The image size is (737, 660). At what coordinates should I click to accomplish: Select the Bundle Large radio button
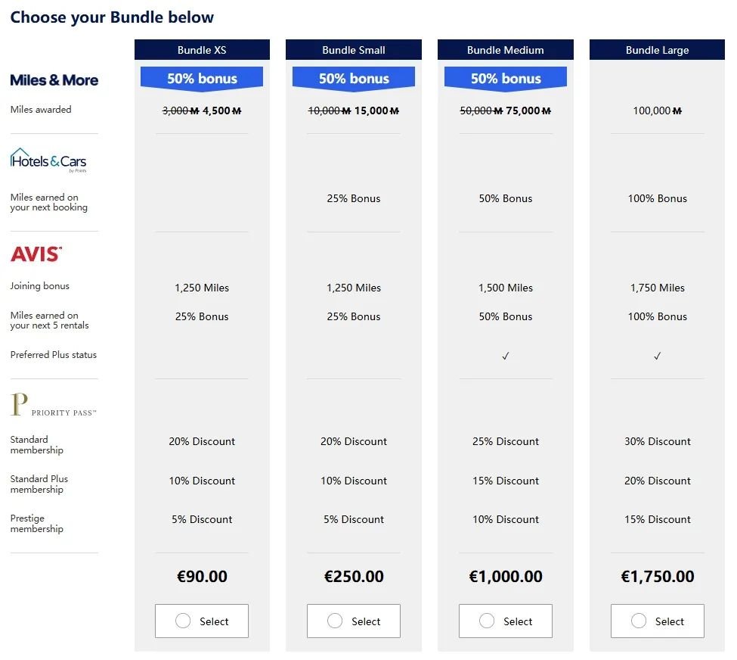638,621
